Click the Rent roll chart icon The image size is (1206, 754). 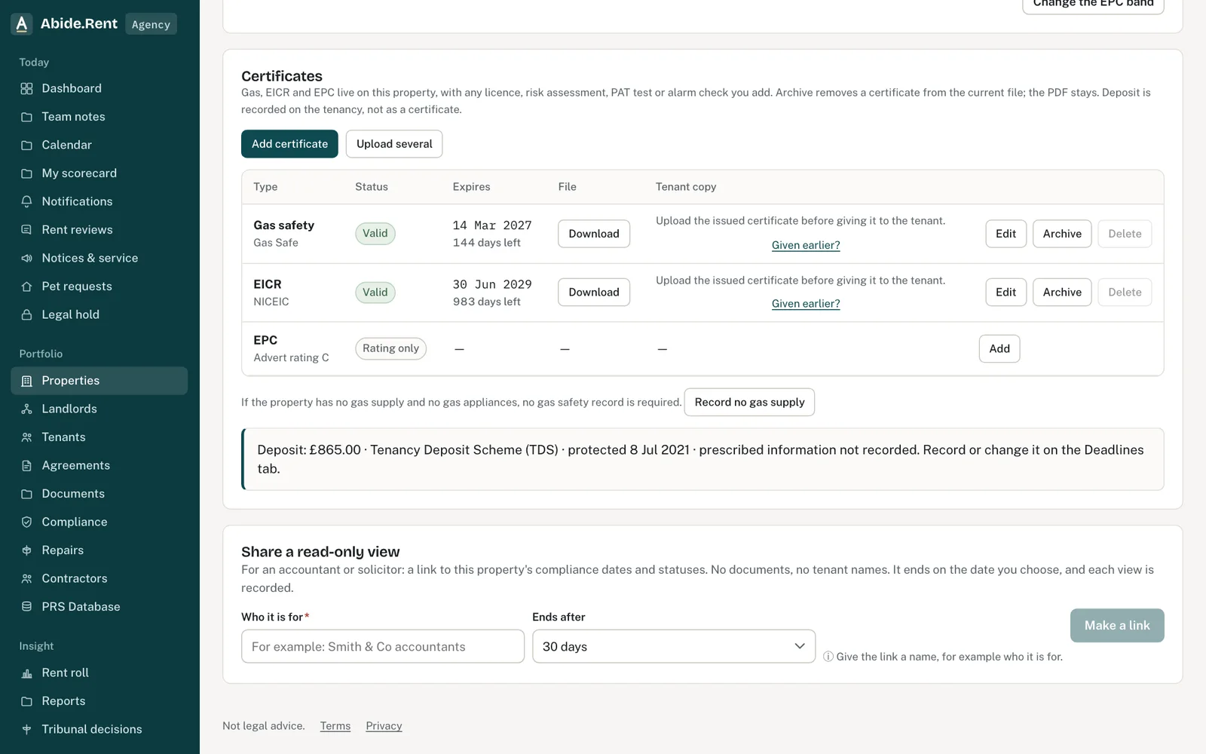(x=26, y=673)
